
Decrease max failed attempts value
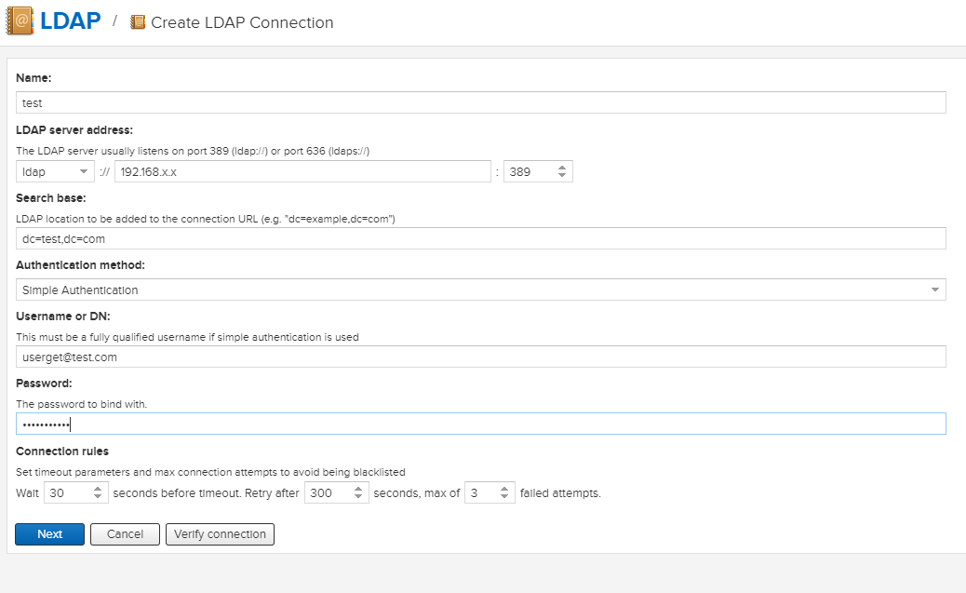504,497
